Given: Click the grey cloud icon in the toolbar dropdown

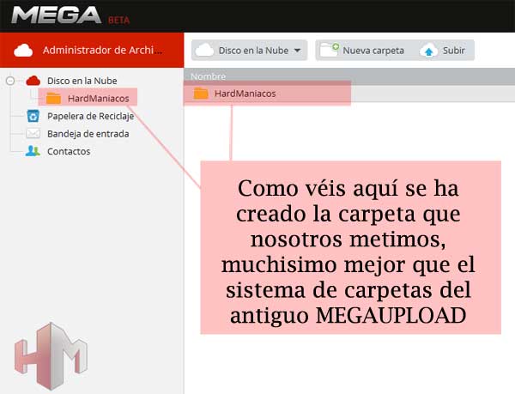Looking at the screenshot, I should coord(204,51).
